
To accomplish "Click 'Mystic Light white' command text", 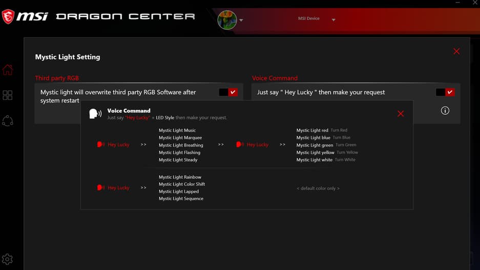I will 315,160.
